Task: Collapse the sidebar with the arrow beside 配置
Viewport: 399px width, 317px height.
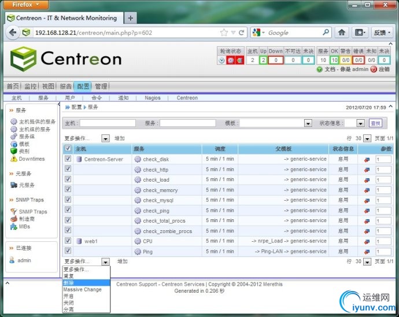Action: tap(59, 104)
